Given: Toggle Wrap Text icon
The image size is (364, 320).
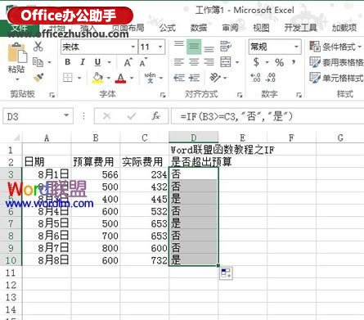Looking at the screenshot, I should tap(226, 47).
